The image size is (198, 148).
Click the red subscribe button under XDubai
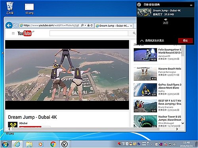pos(30,127)
